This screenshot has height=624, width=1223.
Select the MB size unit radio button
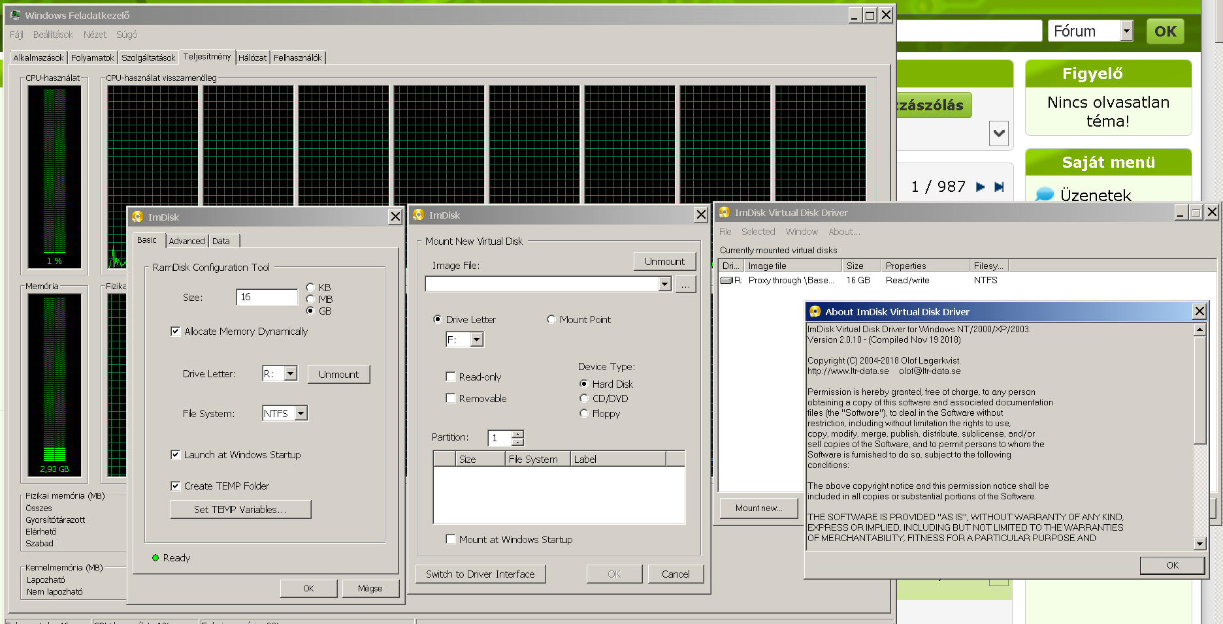[x=310, y=299]
